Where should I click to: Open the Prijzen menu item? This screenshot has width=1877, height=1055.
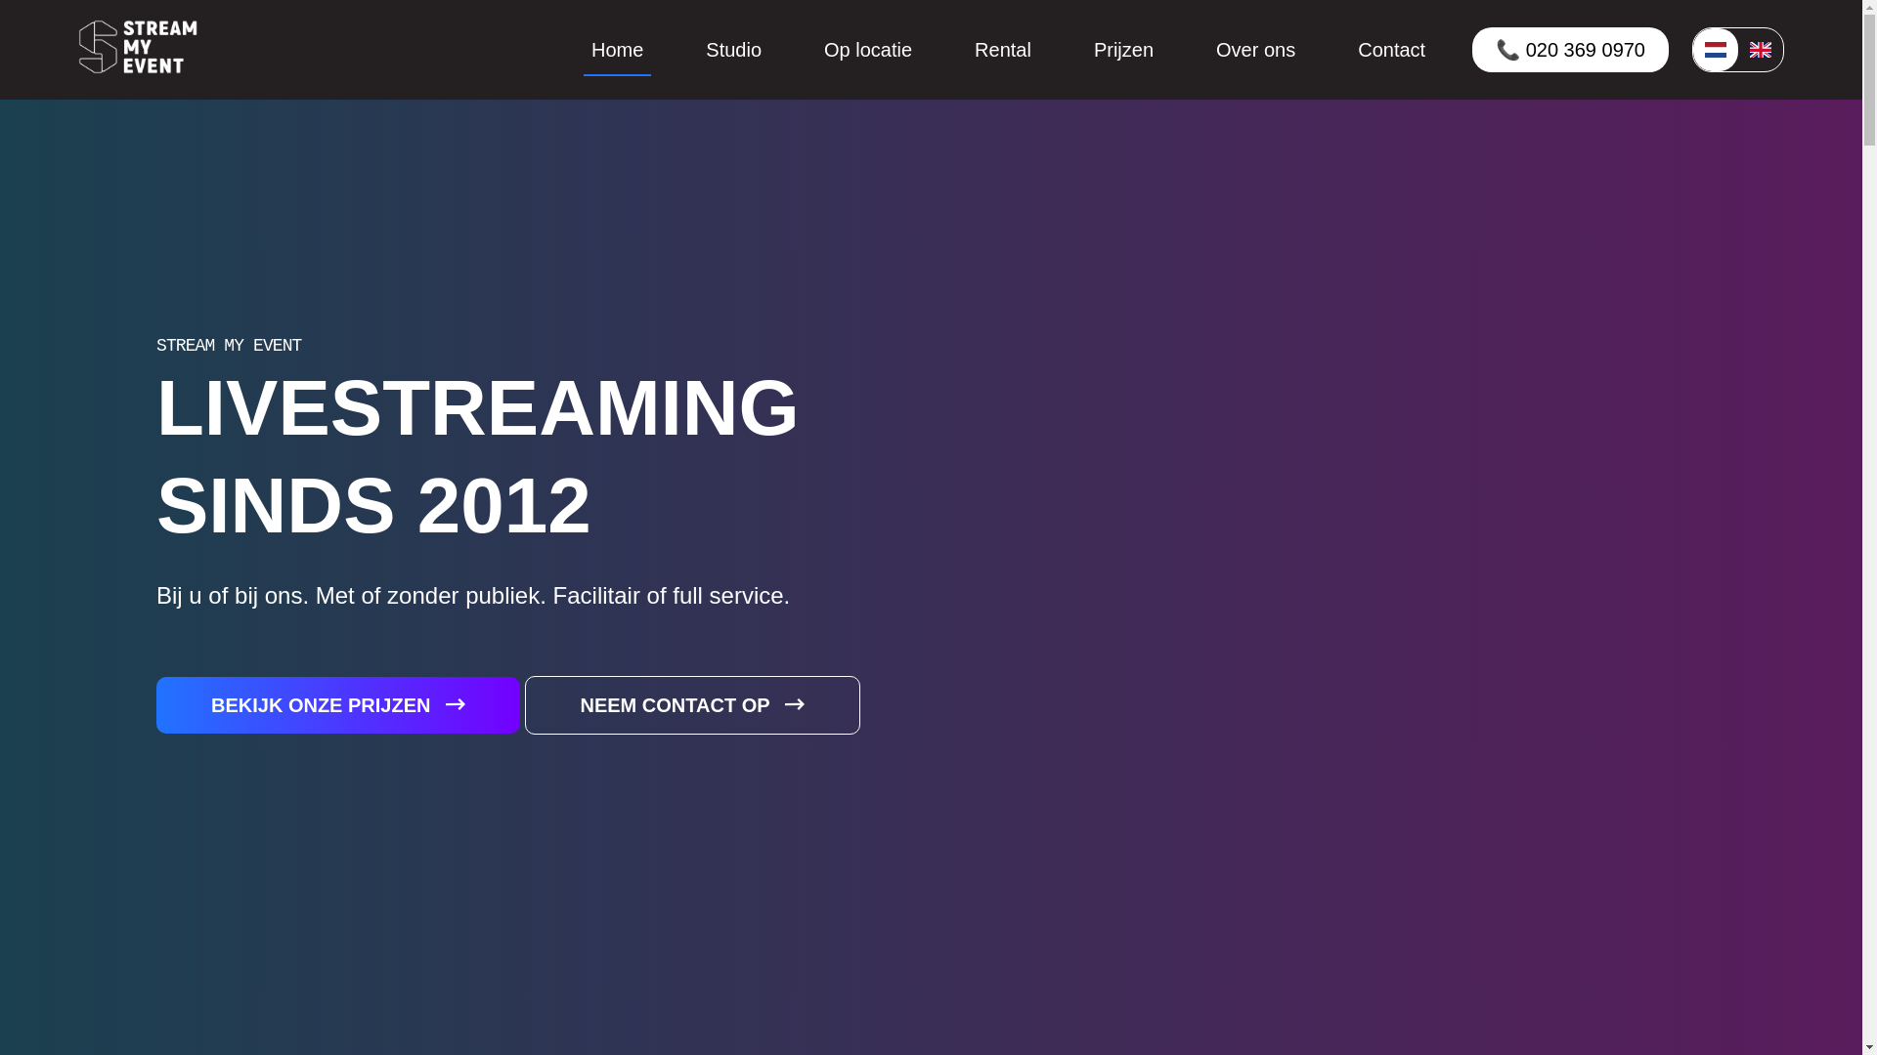pos(1123,50)
